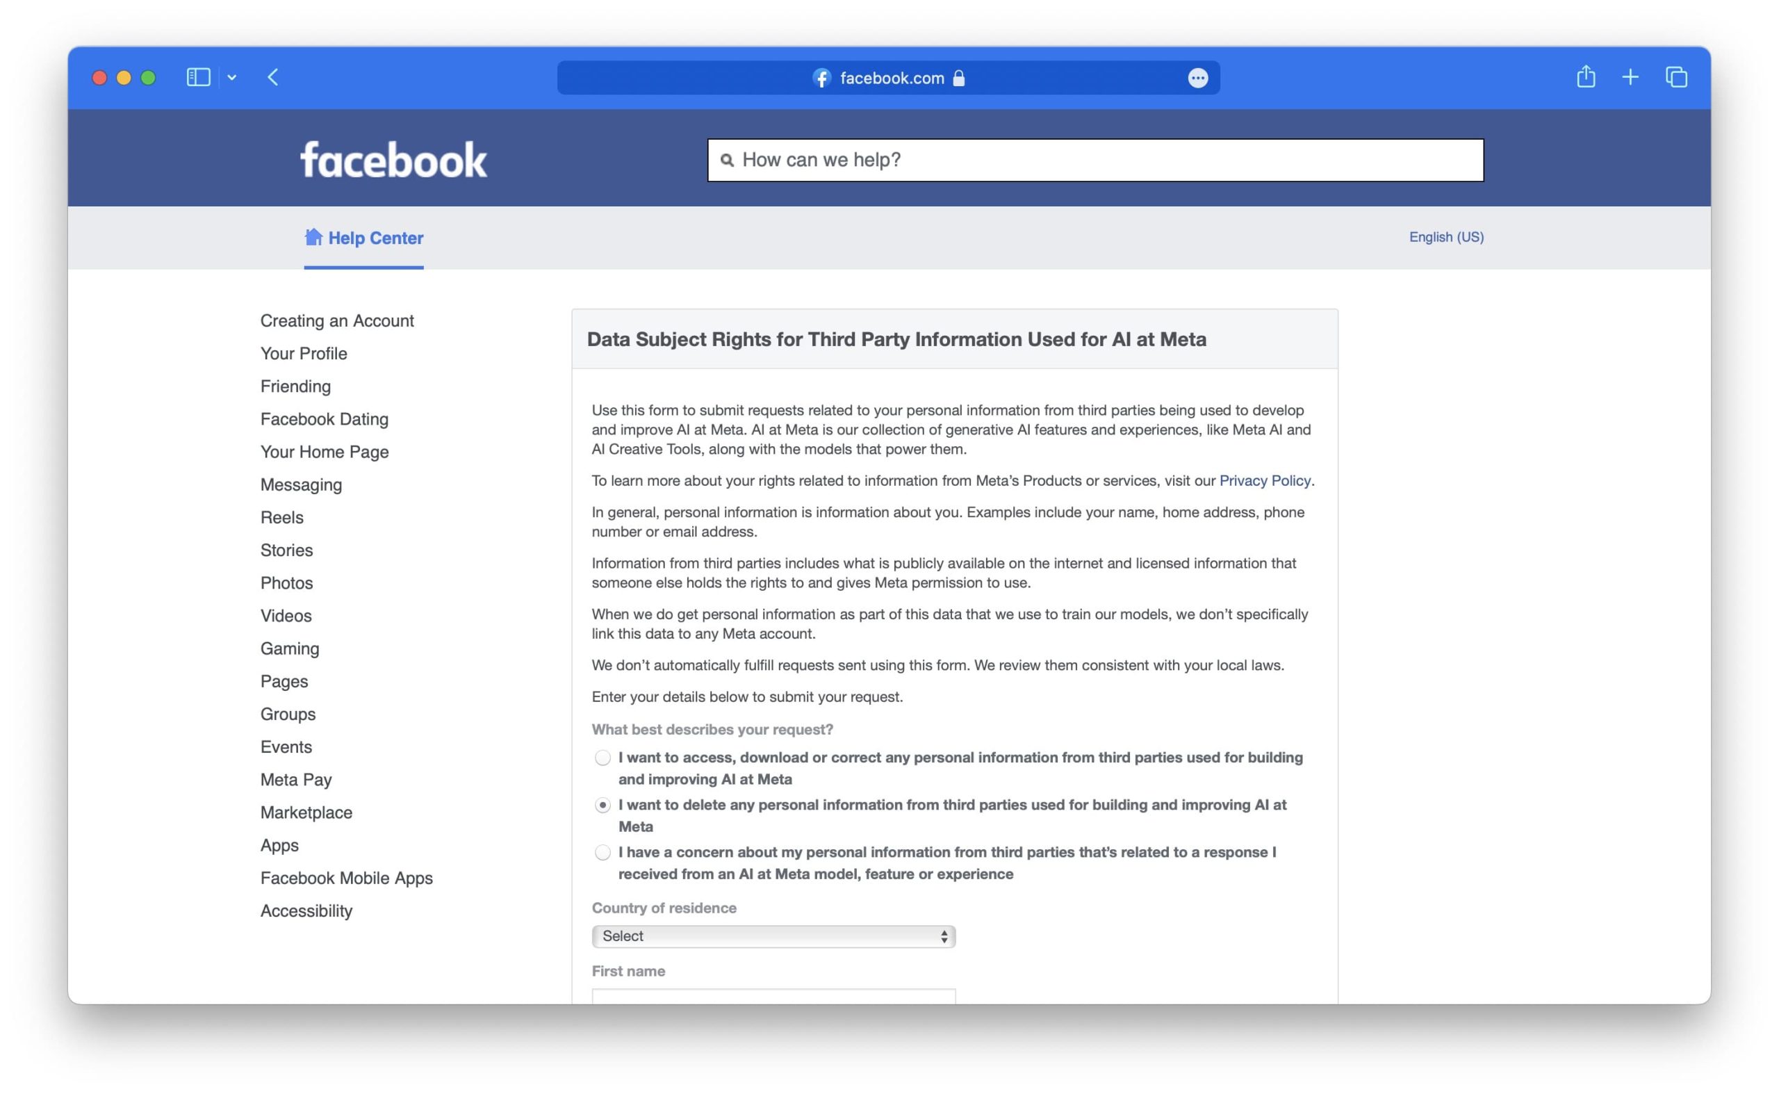1779x1094 pixels.
Task: Open the Marketplace help topic
Action: [x=306, y=812]
